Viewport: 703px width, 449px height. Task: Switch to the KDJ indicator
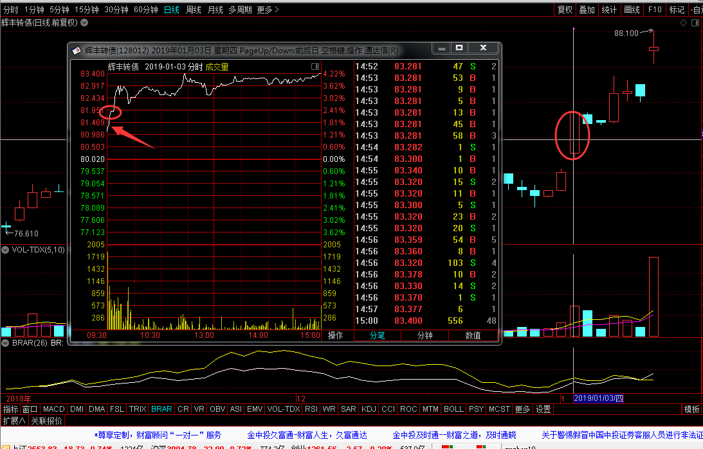[369, 409]
